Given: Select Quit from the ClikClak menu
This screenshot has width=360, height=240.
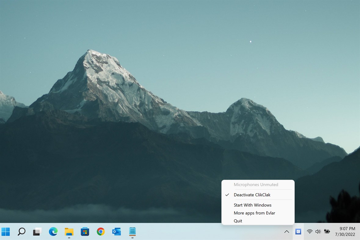Looking at the screenshot, I should tap(238, 221).
